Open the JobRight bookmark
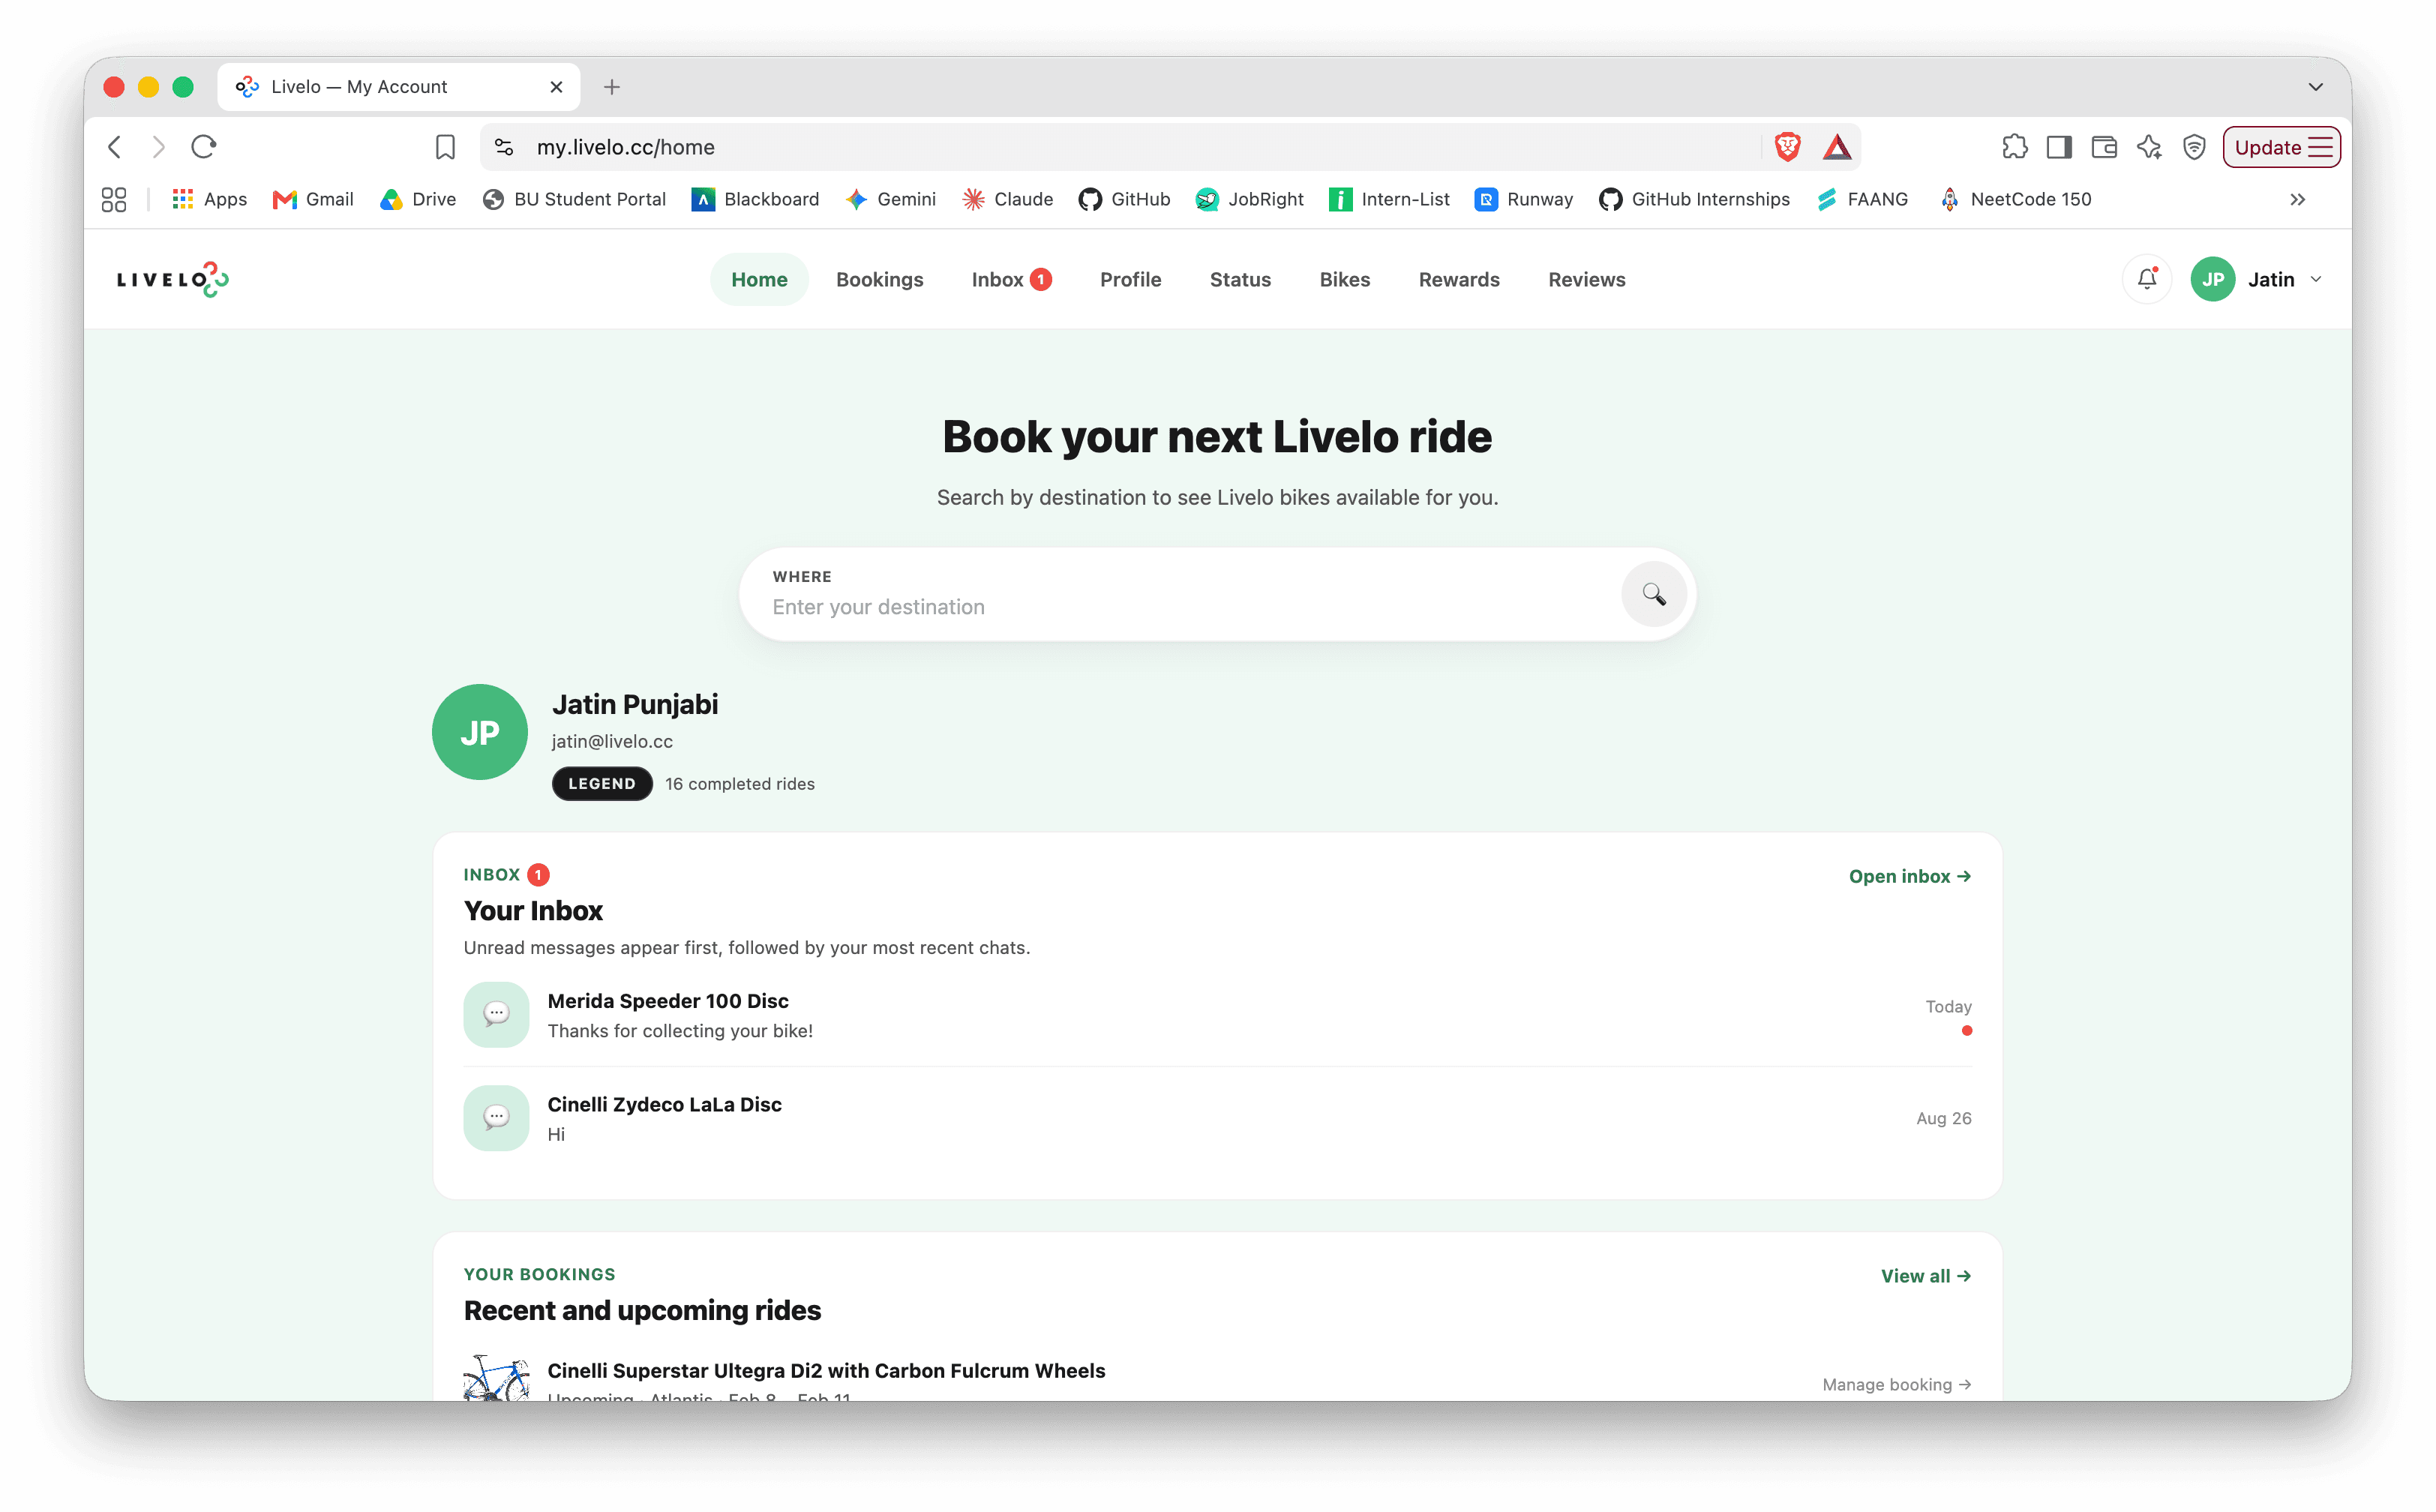The image size is (2436, 1512). point(1249,199)
